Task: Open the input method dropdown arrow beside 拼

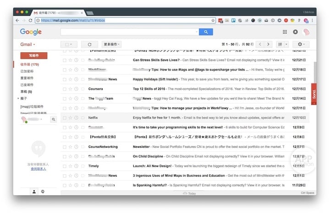Action: (x=286, y=44)
